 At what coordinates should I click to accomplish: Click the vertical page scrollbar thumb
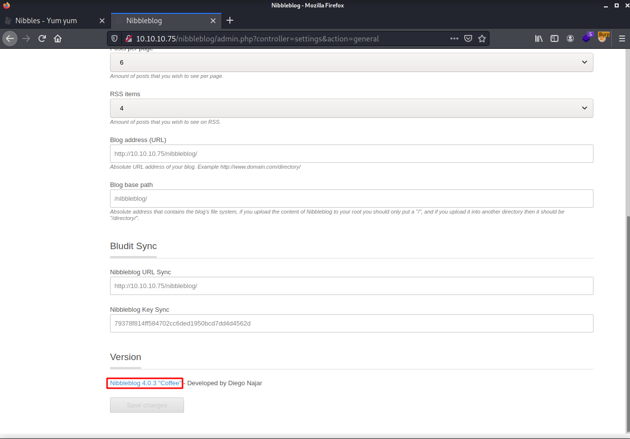628,324
